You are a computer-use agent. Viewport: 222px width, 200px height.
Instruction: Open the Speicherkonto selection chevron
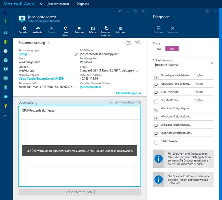click(212, 62)
